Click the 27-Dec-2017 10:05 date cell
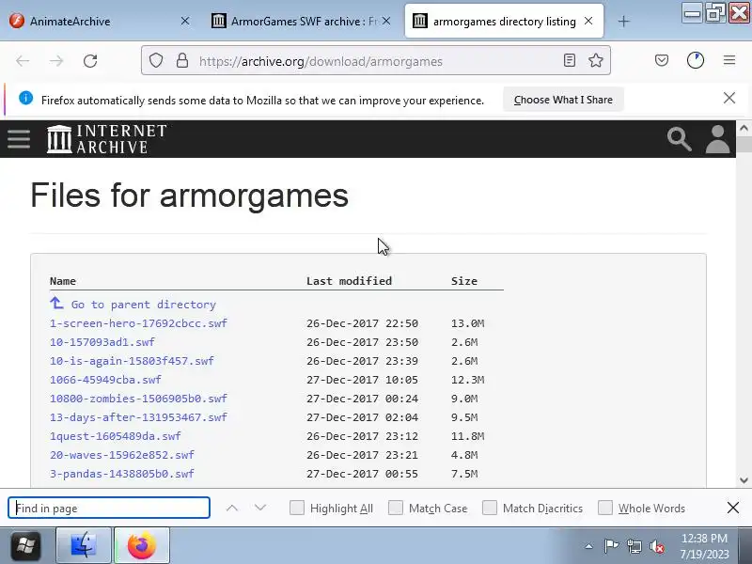 (x=362, y=380)
